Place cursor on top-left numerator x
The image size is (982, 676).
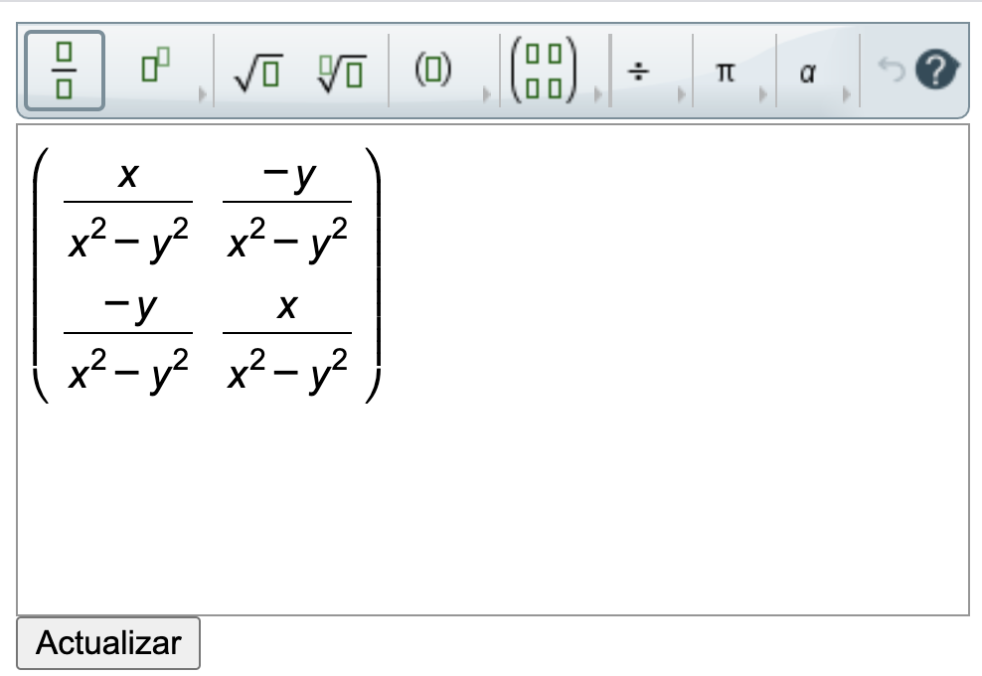click(127, 176)
